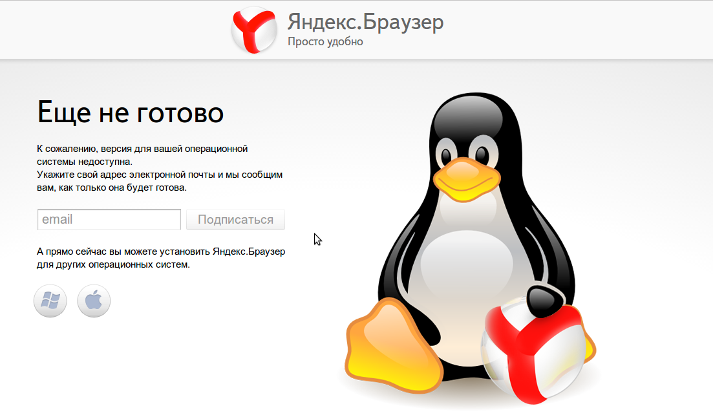This screenshot has width=713, height=417.
Task: Click into the email input field
Action: tap(109, 220)
